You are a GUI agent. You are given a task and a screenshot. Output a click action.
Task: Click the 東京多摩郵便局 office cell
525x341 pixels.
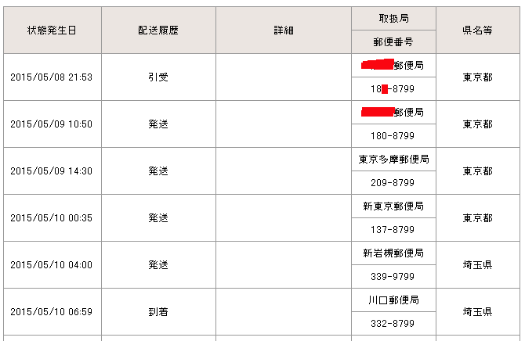click(393, 159)
